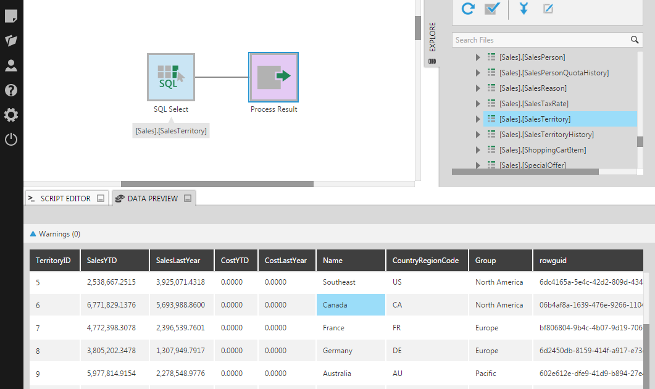Viewport: 655px width, 389px height.
Task: Expand the [Sales].[SalesTerritory] node
Action: pos(478,119)
